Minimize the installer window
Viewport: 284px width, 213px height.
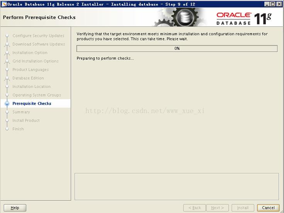coord(267,4)
